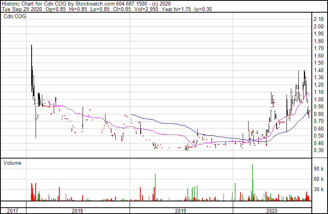The width and height of the screenshot is (328, 214).
Task: Click the 0.30 price axis label
Action: 319,151
